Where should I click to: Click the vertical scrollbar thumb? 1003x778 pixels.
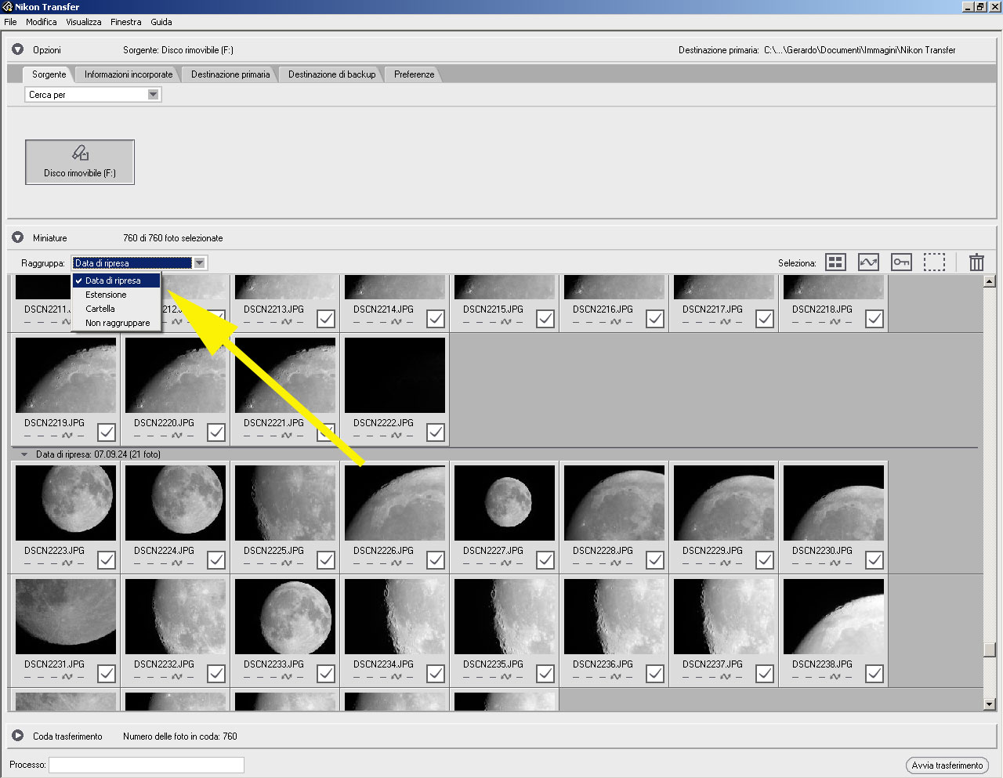coord(989,650)
